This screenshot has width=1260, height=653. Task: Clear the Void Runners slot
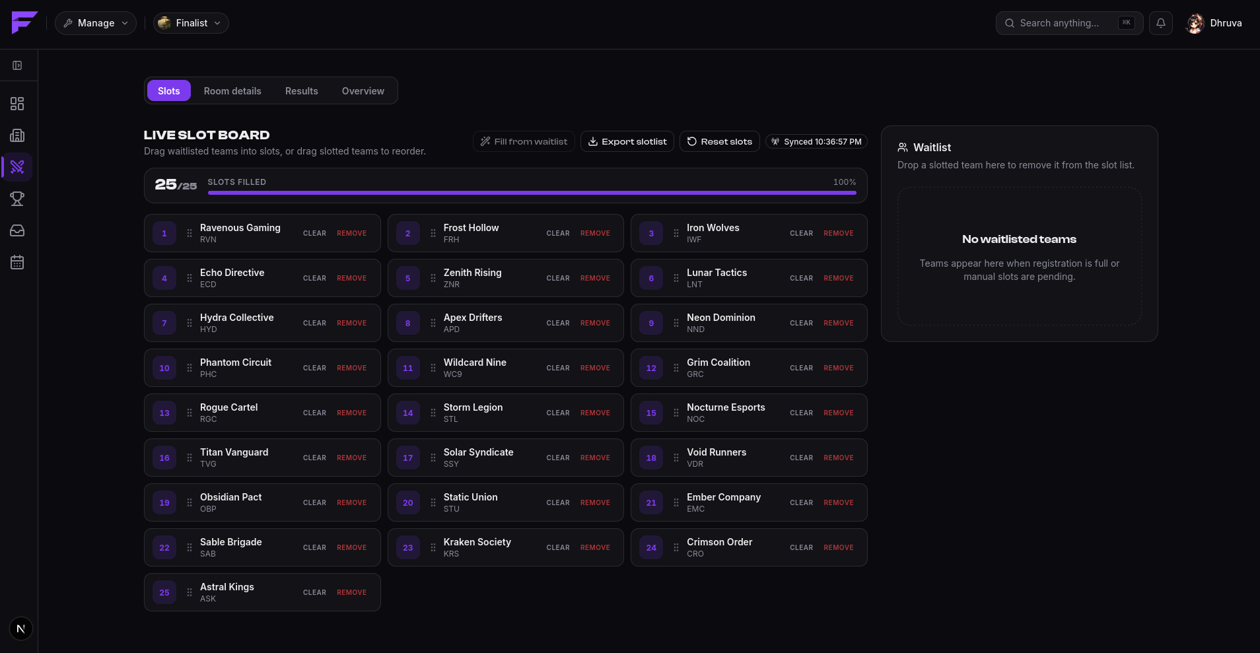click(801, 458)
